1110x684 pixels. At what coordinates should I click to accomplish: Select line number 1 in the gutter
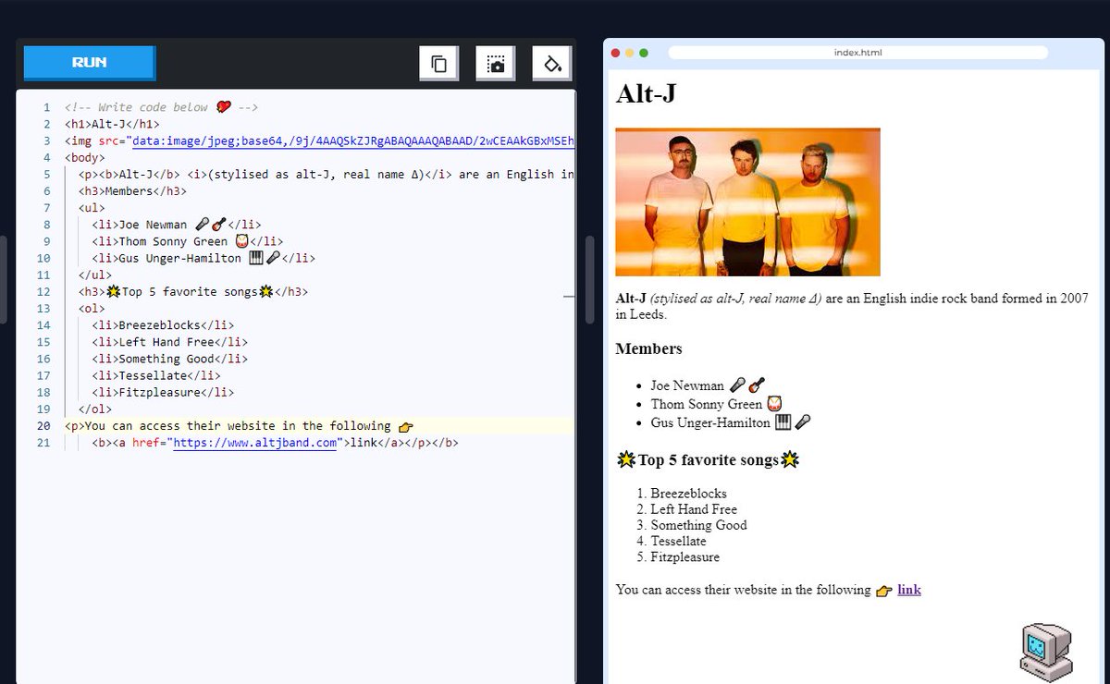pos(46,107)
